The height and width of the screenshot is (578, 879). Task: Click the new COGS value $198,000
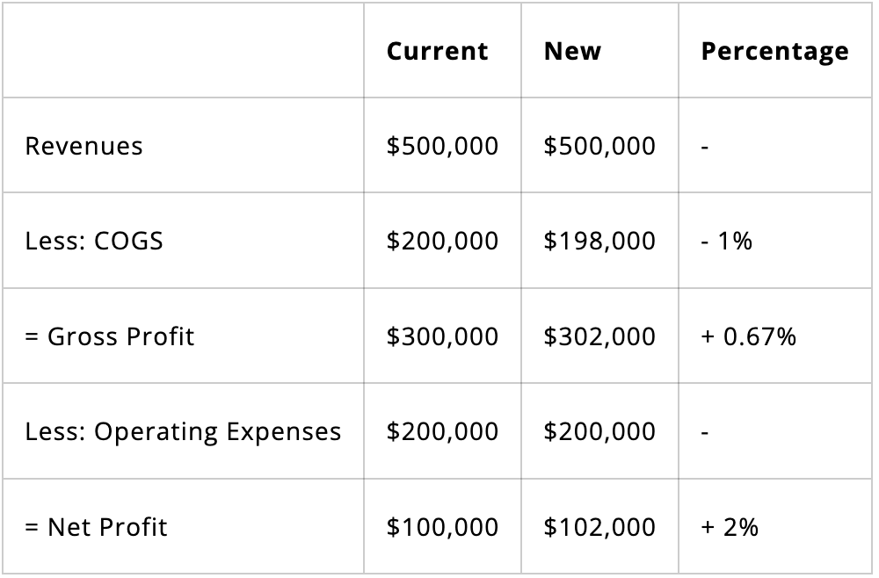[599, 241]
